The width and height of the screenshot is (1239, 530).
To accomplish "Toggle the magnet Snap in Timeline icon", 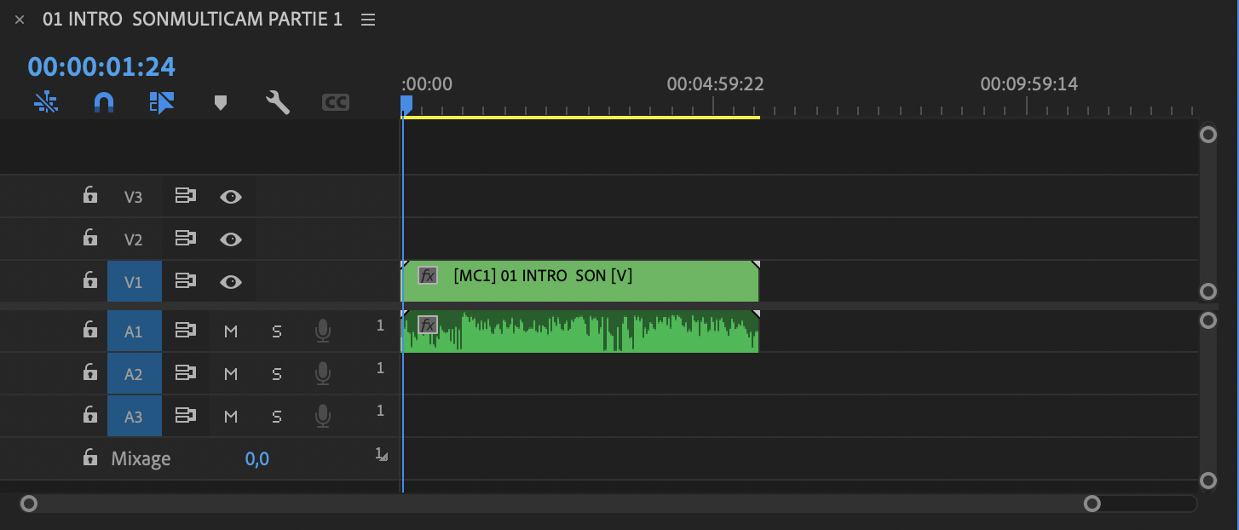I will pos(103,103).
